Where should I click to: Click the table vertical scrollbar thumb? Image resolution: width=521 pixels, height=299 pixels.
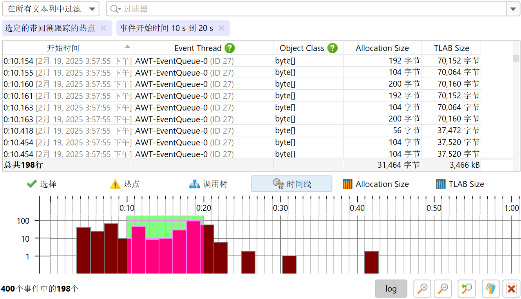(x=516, y=58)
